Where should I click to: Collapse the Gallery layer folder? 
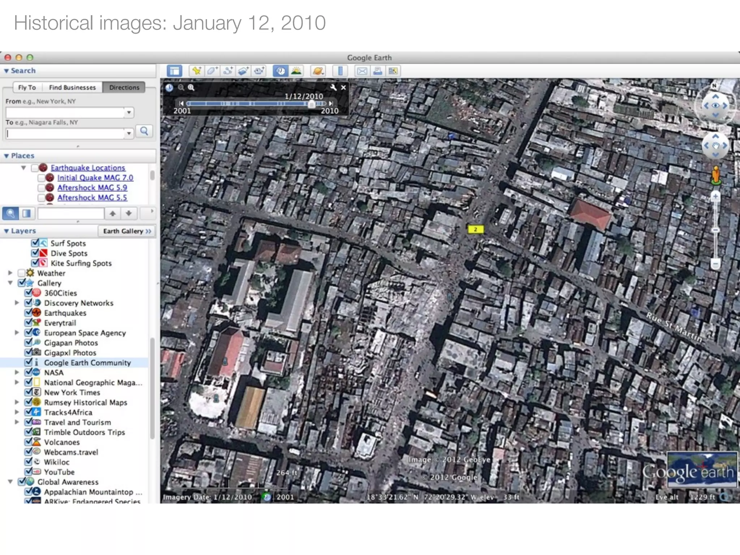pos(10,283)
